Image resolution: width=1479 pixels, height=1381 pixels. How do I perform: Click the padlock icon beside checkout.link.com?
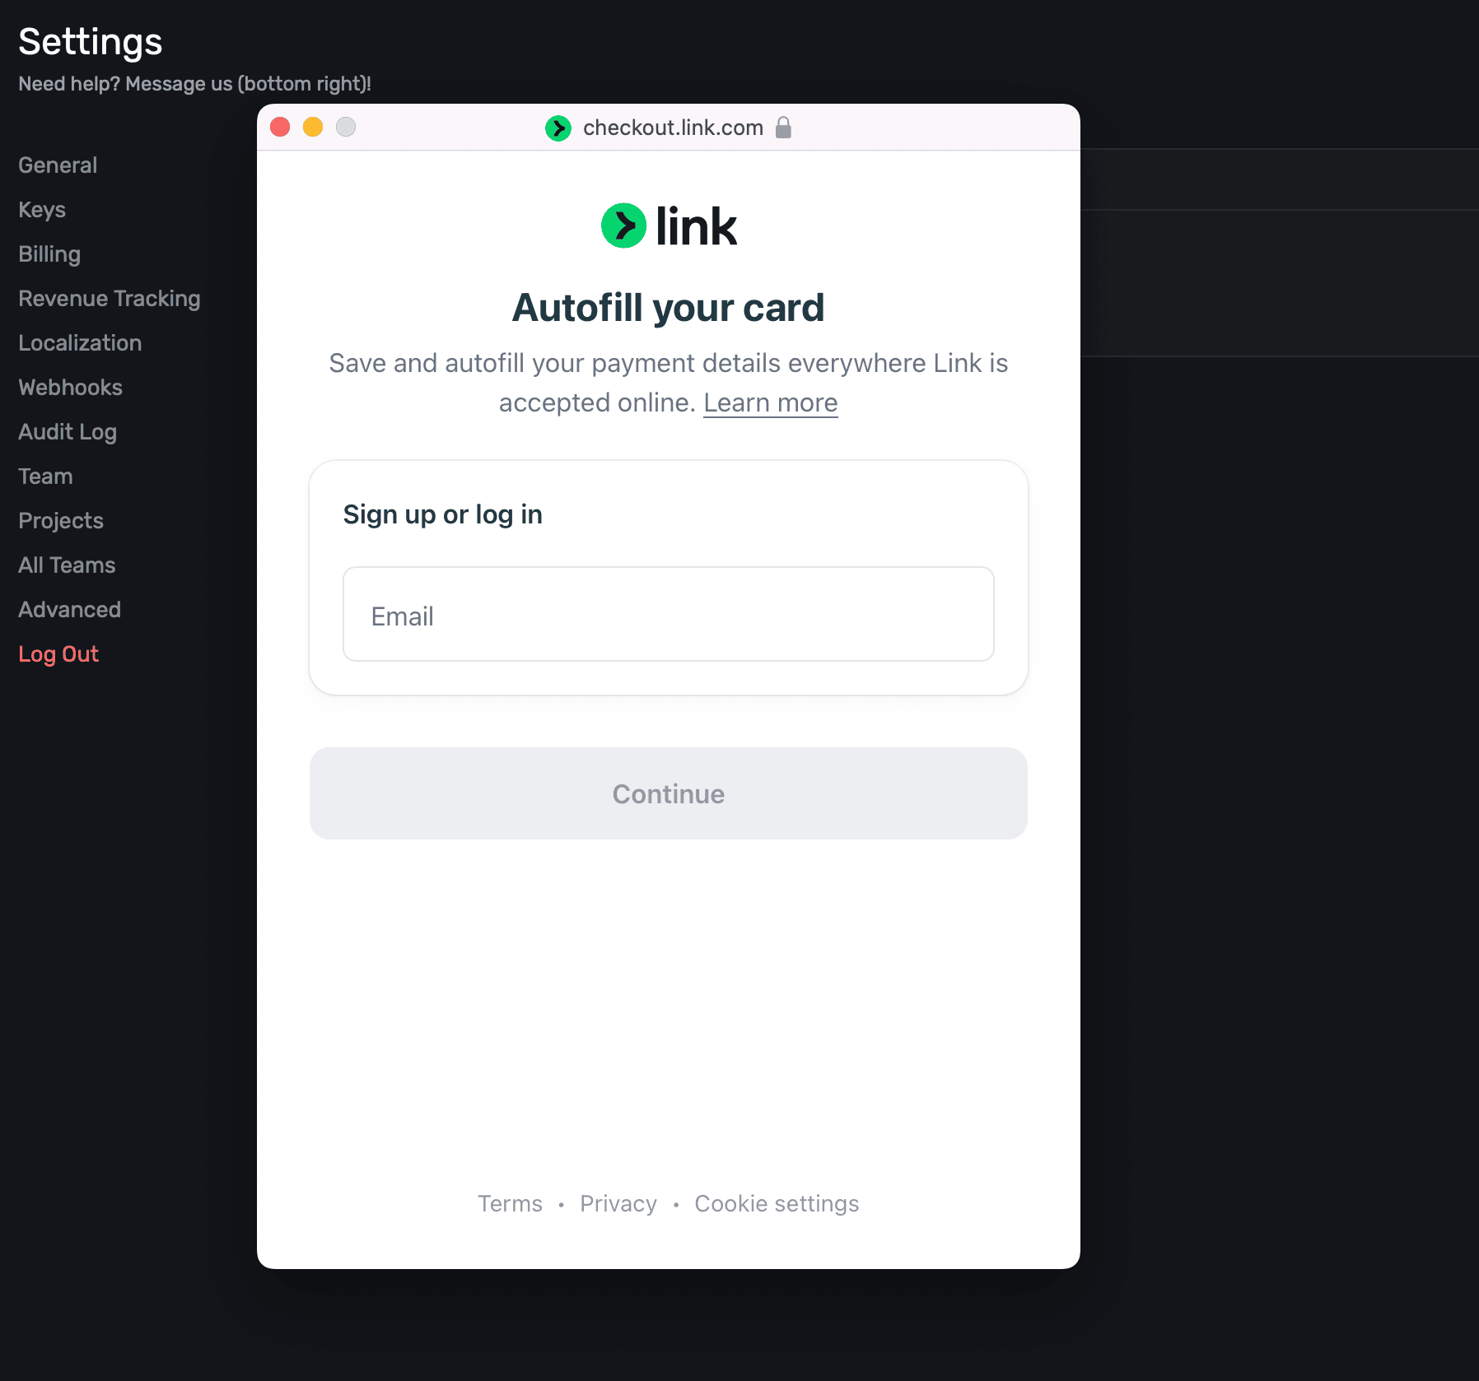point(783,128)
